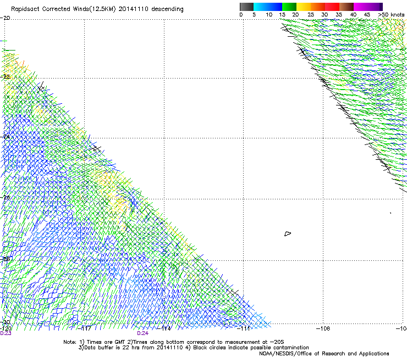
Task: Click the orange 25-30 knots legend segment
Action: (x=318, y=7)
